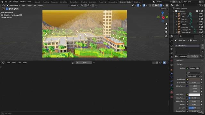This screenshot has height=115, width=205.
Task: Hide Cube.002 using its eye icon
Action: click(200, 22)
